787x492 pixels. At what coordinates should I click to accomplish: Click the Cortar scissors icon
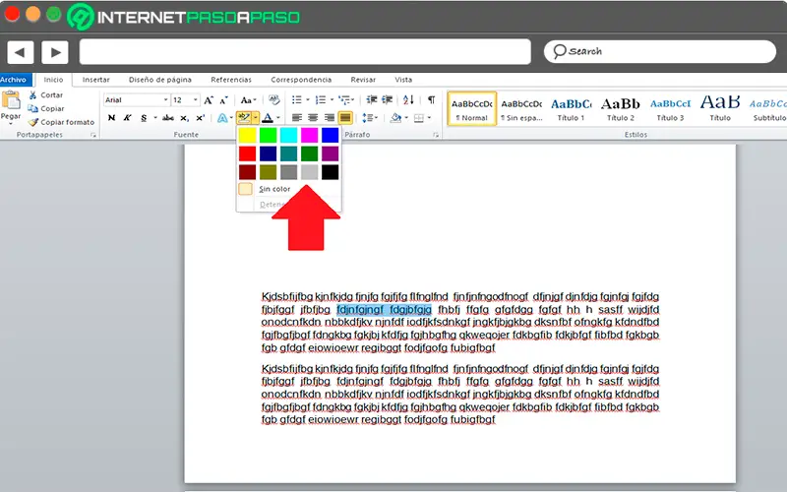coord(33,95)
